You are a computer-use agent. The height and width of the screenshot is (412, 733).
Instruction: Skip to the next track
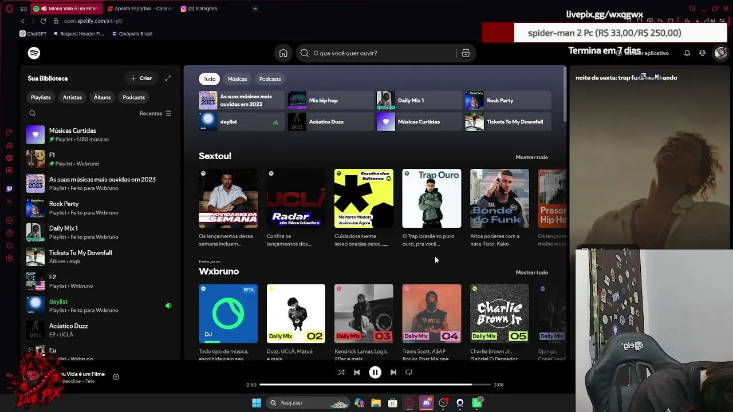click(393, 373)
